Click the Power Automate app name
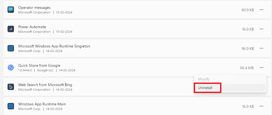272x115 pixels. [32, 27]
